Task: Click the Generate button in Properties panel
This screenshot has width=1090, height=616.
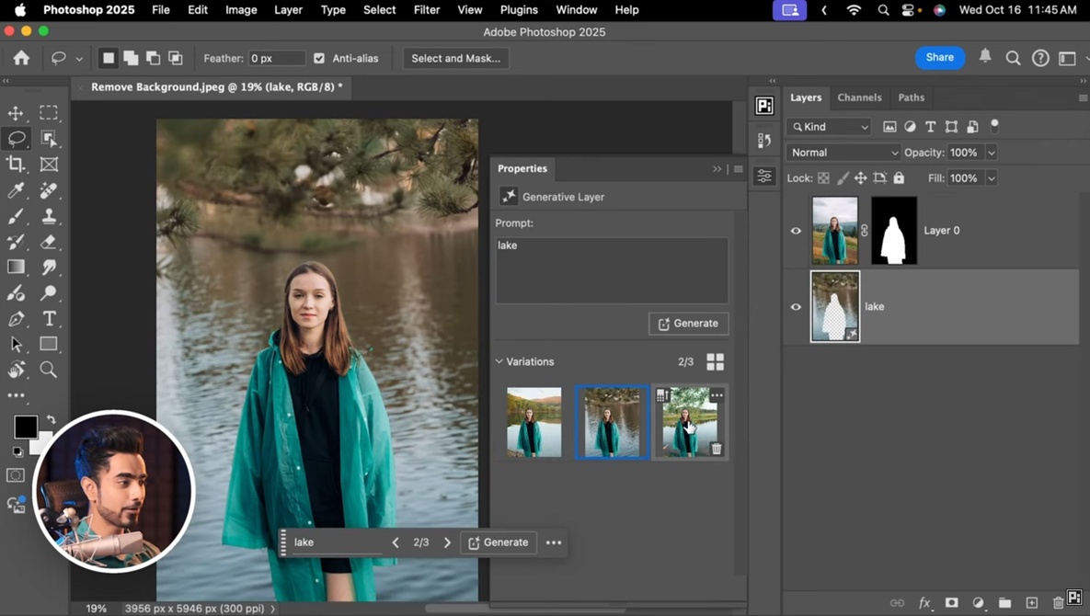Action: pos(688,324)
